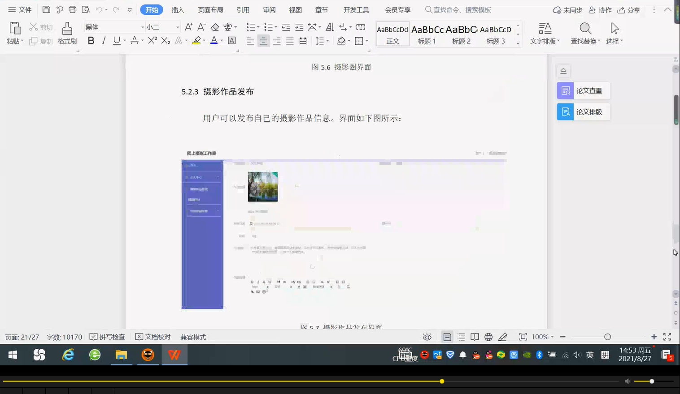The image size is (680, 394).
Task: Open the line spacing icon
Action: [321, 41]
